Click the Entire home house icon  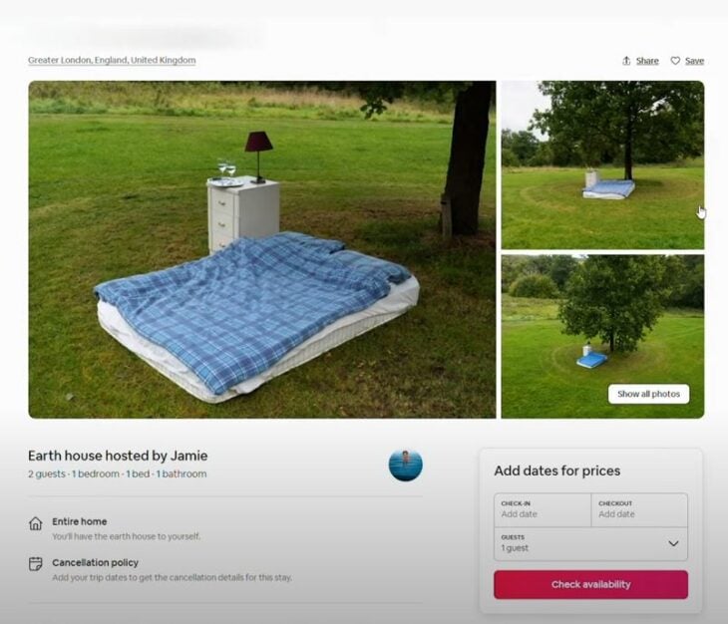tap(36, 523)
